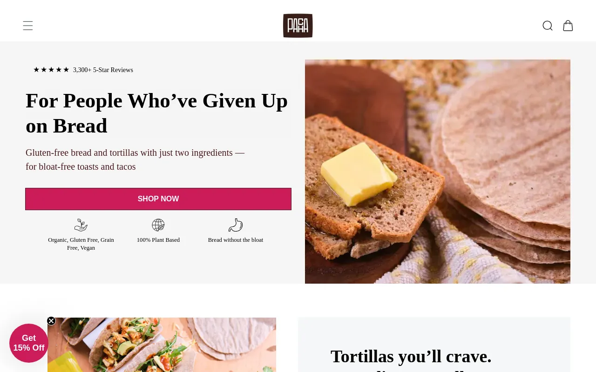Click the stomach bloat-free icon
The width and height of the screenshot is (596, 372).
(x=236, y=225)
